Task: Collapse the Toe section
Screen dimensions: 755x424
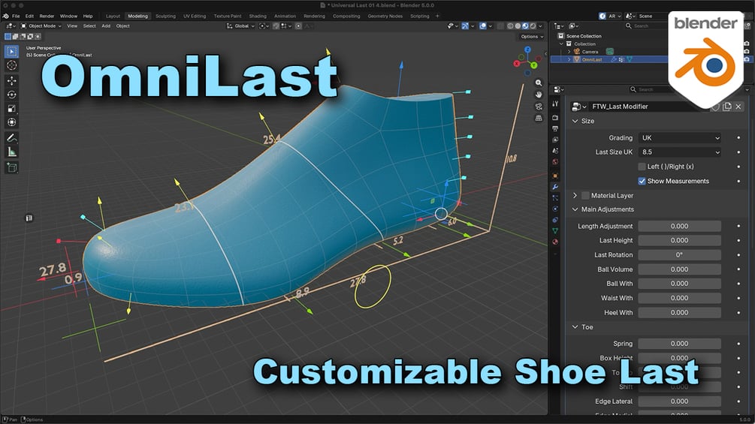Action: [575, 327]
